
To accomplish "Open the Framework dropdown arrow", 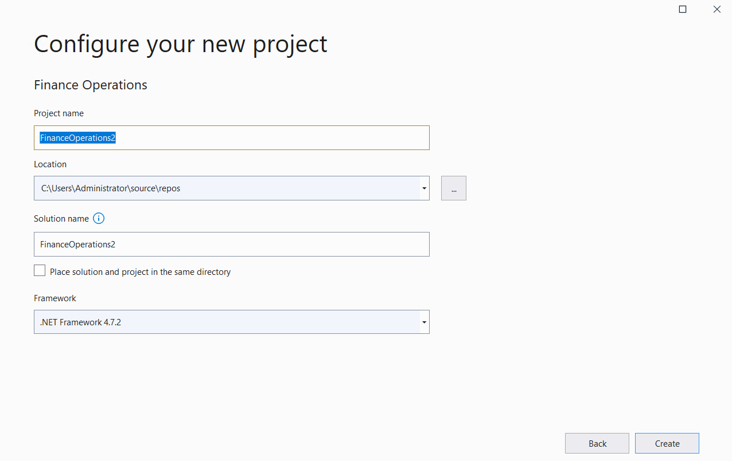I will tap(424, 322).
